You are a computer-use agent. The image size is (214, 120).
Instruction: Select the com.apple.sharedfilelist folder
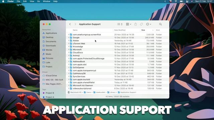117,82
